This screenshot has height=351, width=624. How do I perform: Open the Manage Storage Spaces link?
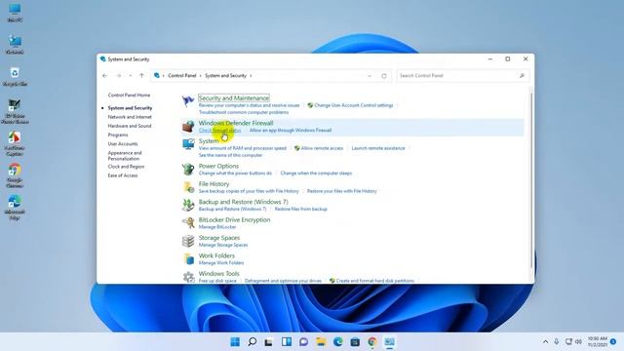223,245
